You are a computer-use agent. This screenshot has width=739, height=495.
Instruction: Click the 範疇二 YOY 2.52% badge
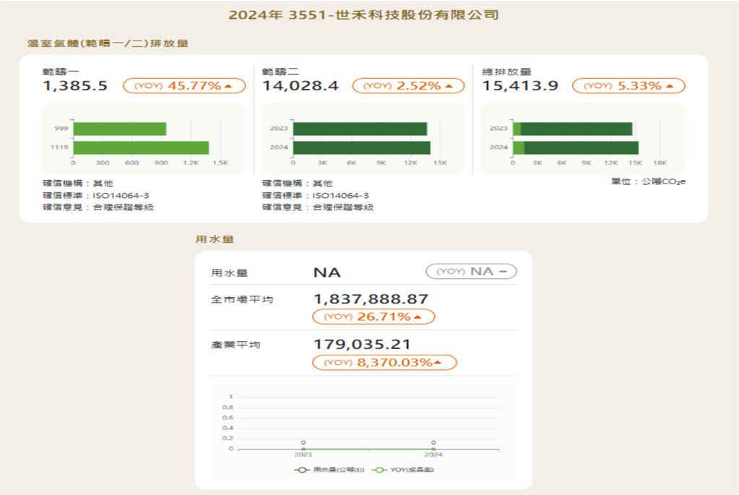(x=409, y=86)
